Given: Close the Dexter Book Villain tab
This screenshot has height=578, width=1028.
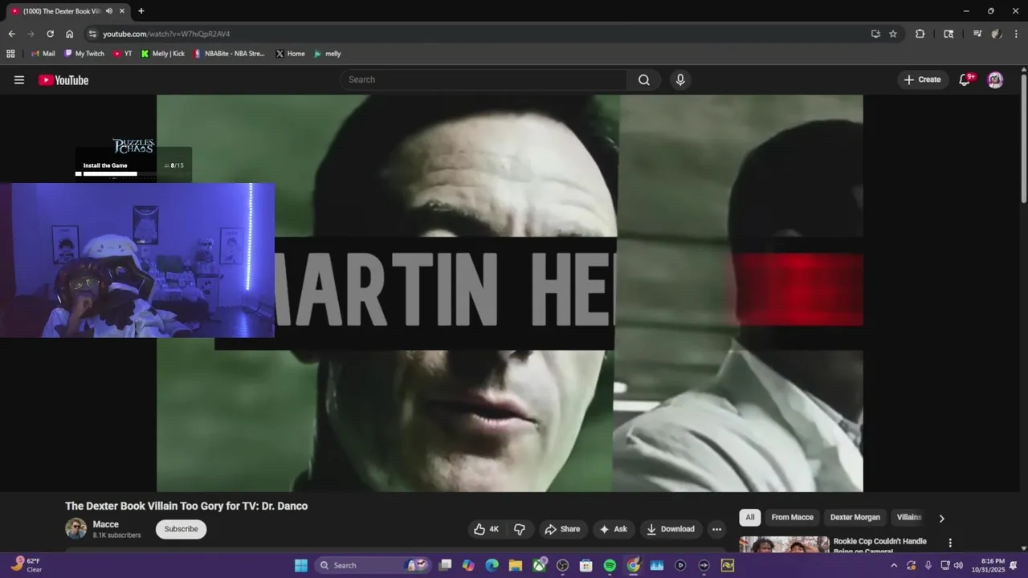Looking at the screenshot, I should (122, 11).
